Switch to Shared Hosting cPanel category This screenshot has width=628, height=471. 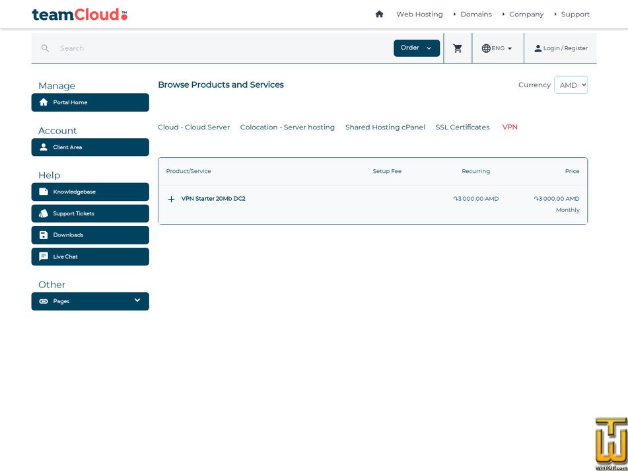pyautogui.click(x=385, y=127)
